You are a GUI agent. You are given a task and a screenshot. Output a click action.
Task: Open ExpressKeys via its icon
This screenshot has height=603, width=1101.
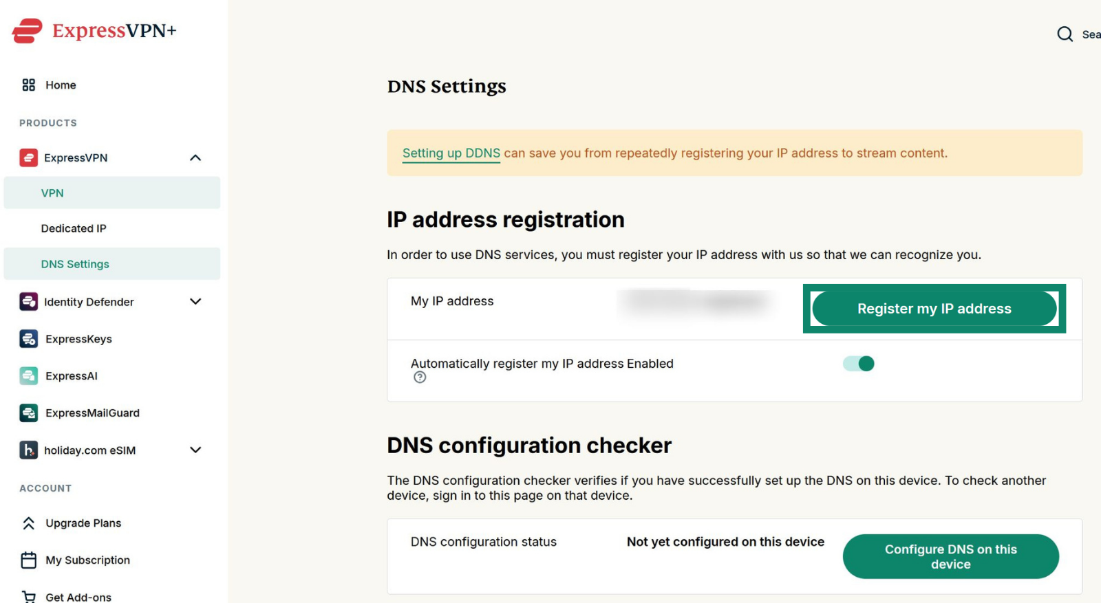click(x=28, y=338)
